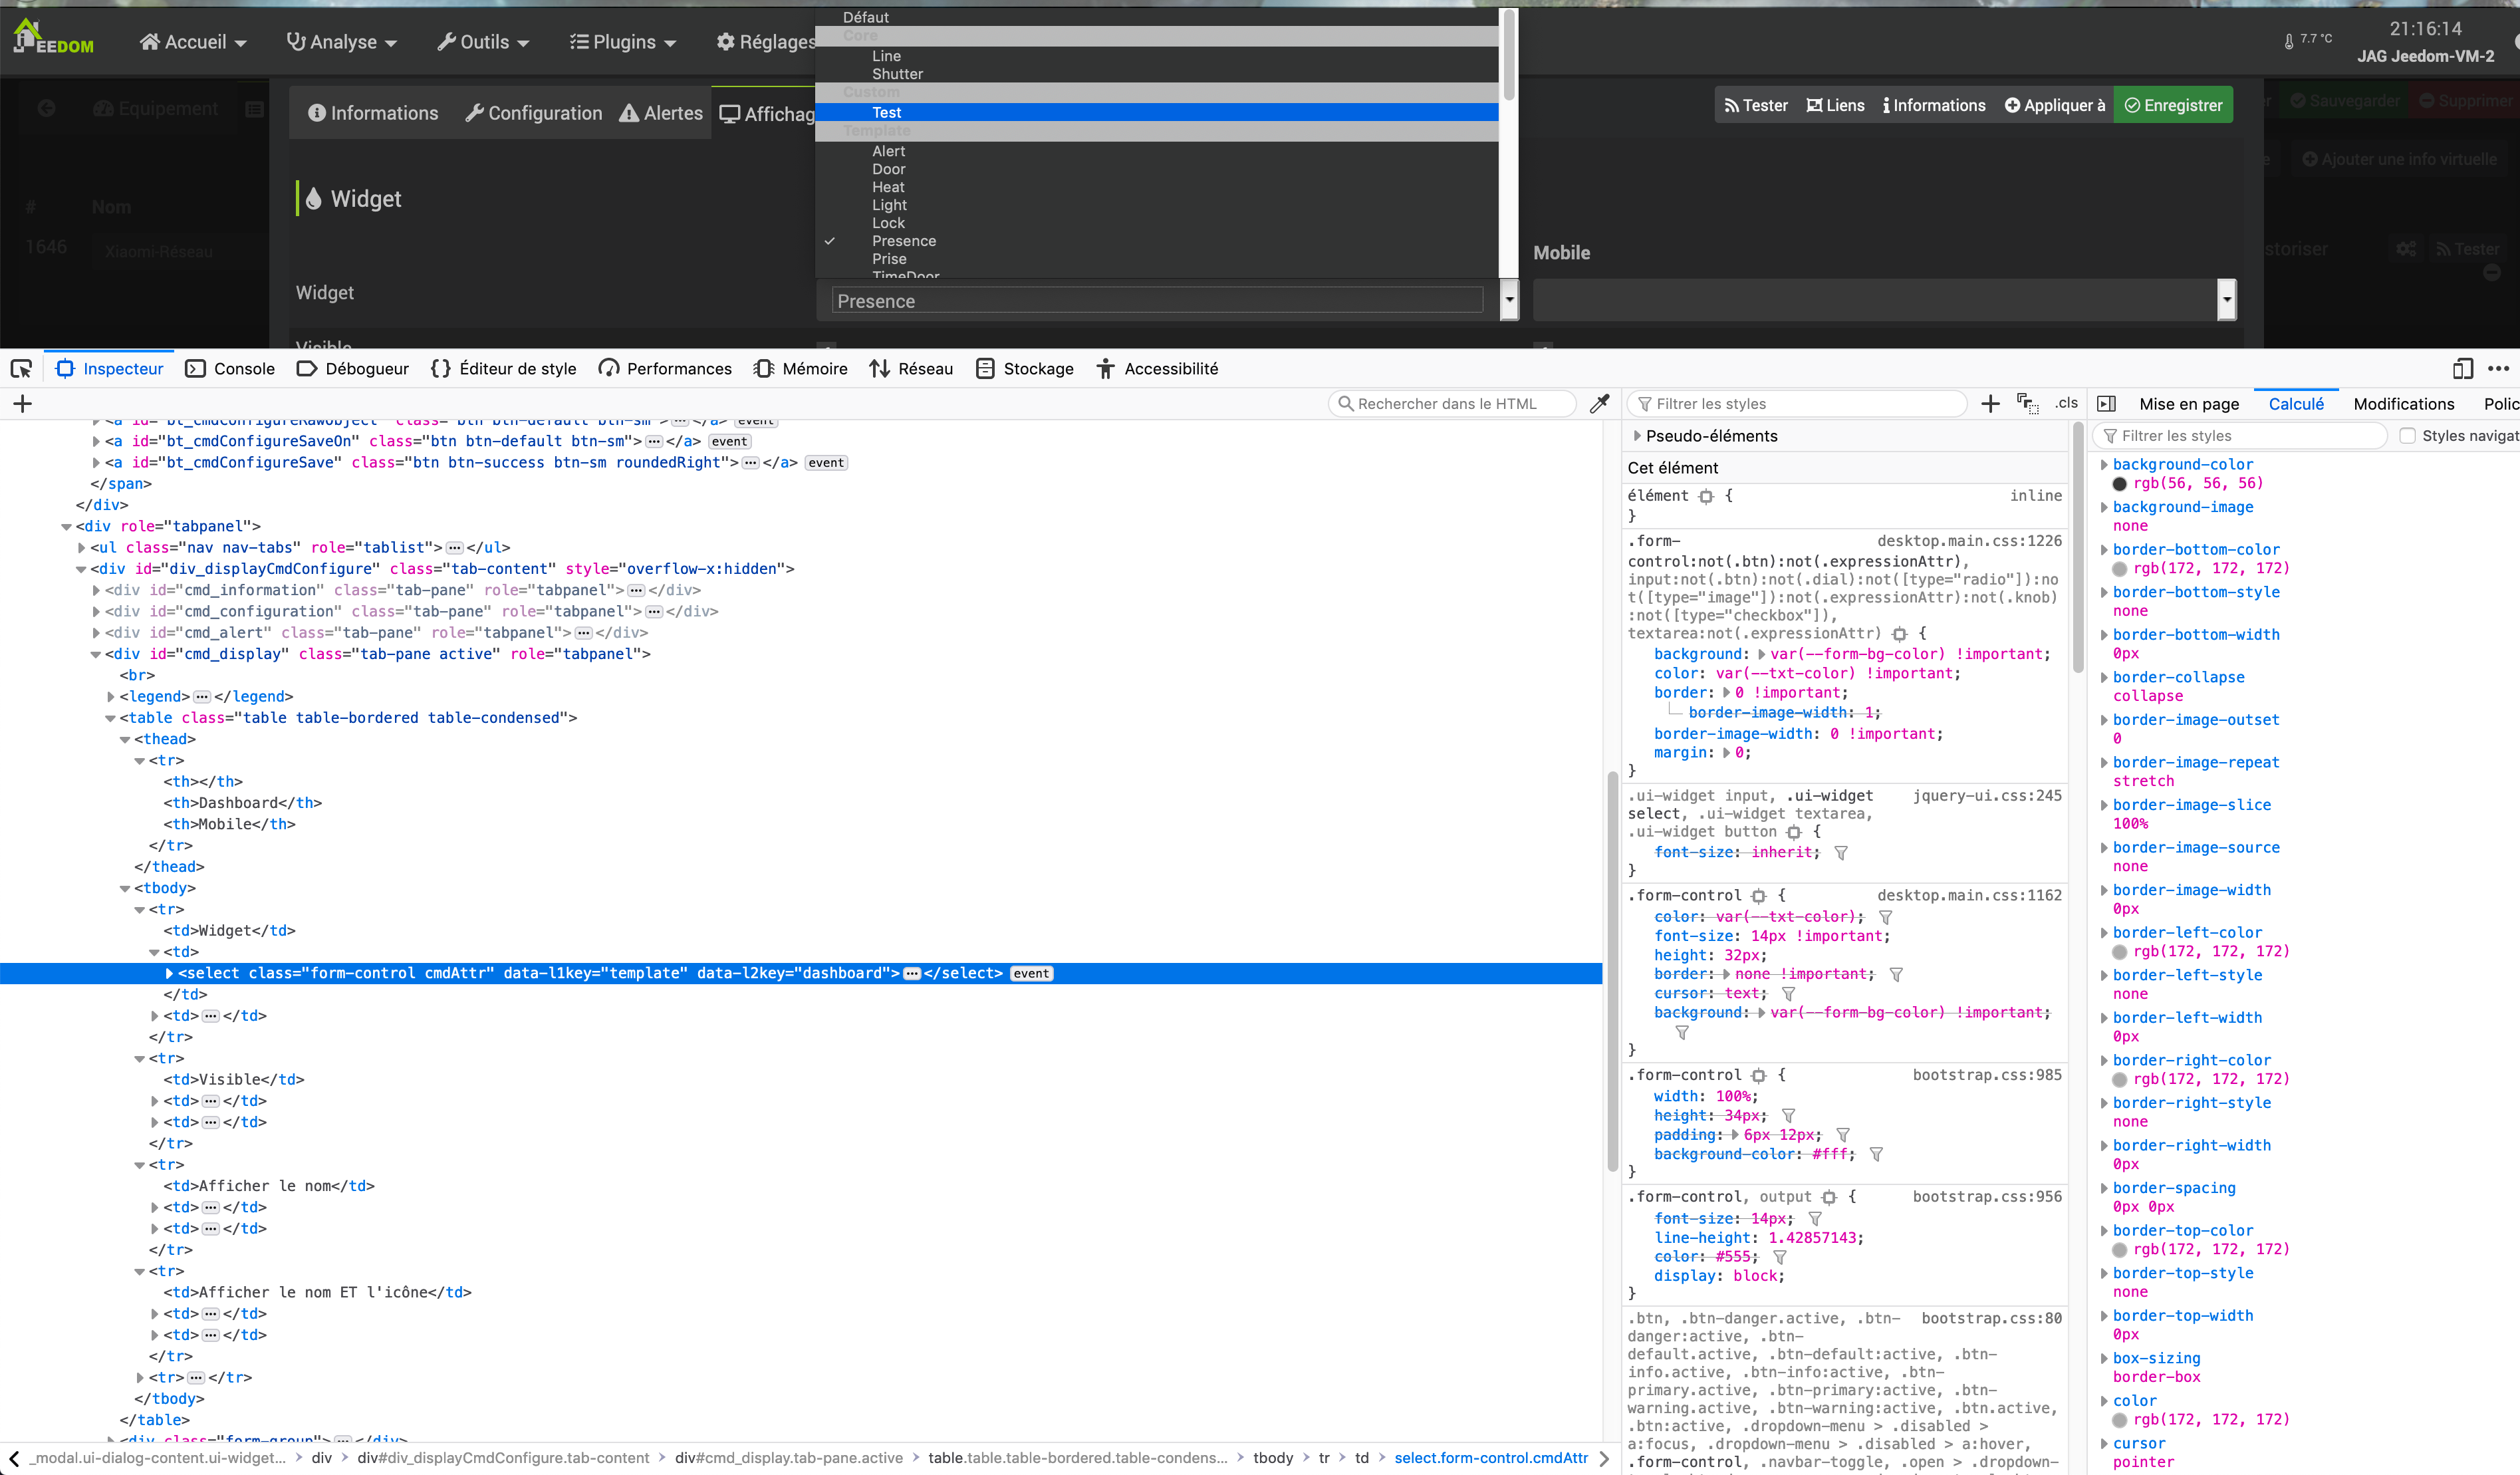Add a new style rule with plus

point(1990,404)
